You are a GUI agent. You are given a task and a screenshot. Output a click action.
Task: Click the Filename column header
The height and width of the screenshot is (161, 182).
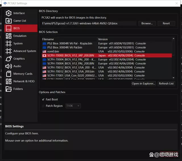[69, 39]
